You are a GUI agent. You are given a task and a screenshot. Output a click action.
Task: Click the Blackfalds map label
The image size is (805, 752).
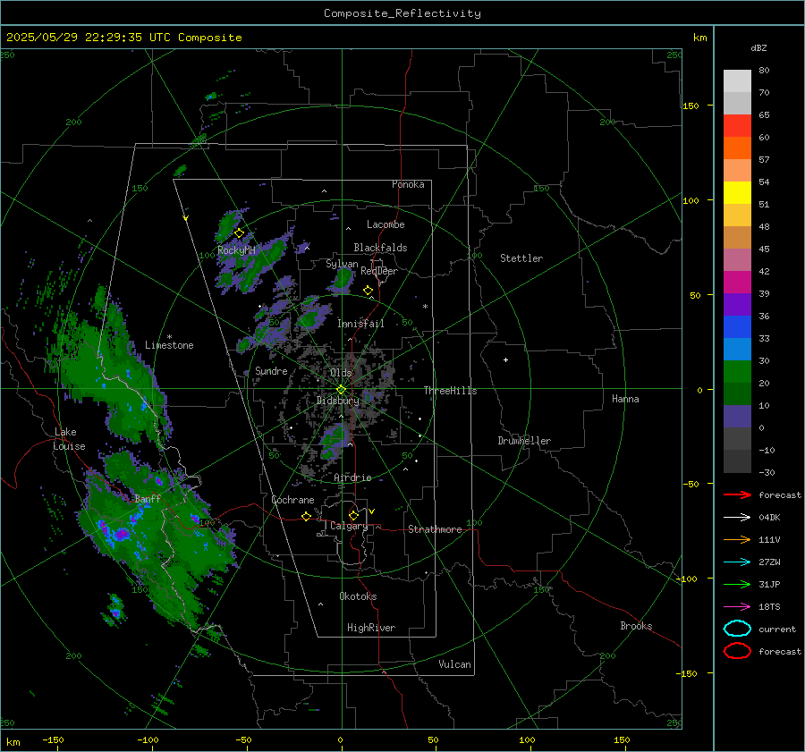(x=380, y=248)
